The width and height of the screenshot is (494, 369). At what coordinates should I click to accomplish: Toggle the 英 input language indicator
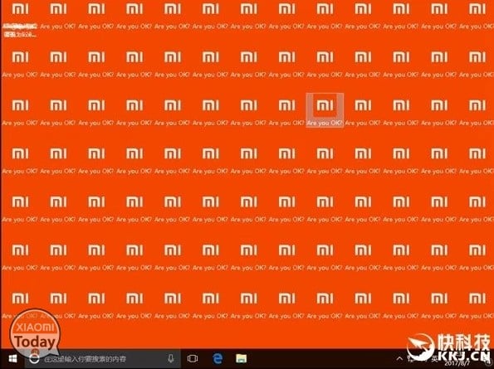[x=435, y=358]
